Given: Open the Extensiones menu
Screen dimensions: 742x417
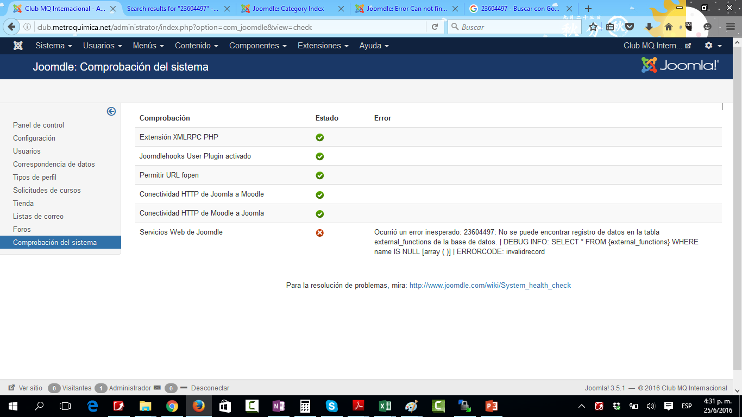Looking at the screenshot, I should (x=323, y=46).
